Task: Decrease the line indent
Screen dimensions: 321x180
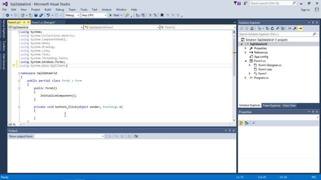Action: click(x=138, y=15)
